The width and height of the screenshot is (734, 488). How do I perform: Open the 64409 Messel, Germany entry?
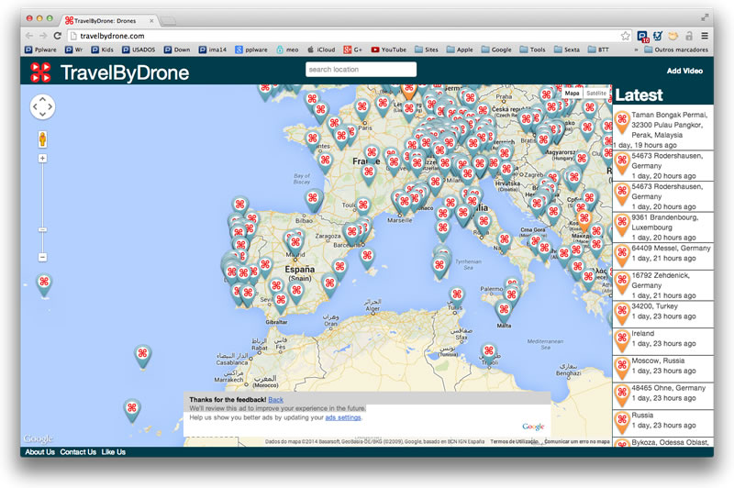point(662,255)
